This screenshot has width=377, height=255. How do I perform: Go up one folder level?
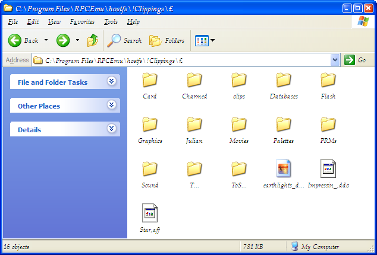pos(93,40)
